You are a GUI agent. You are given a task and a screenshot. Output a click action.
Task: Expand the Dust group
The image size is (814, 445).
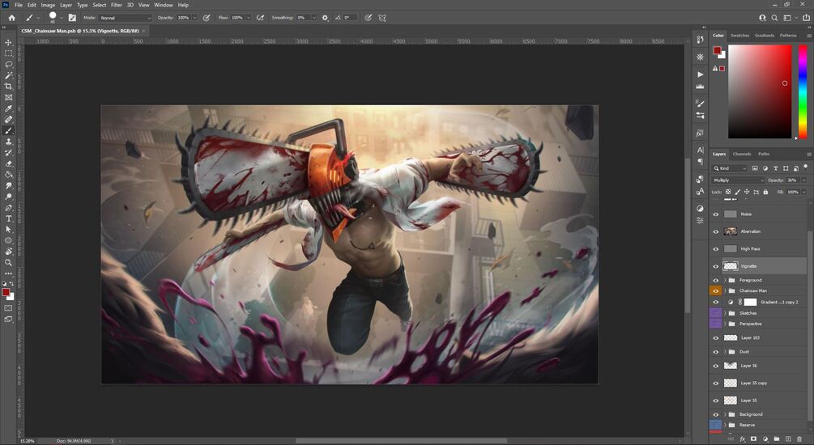(725, 352)
